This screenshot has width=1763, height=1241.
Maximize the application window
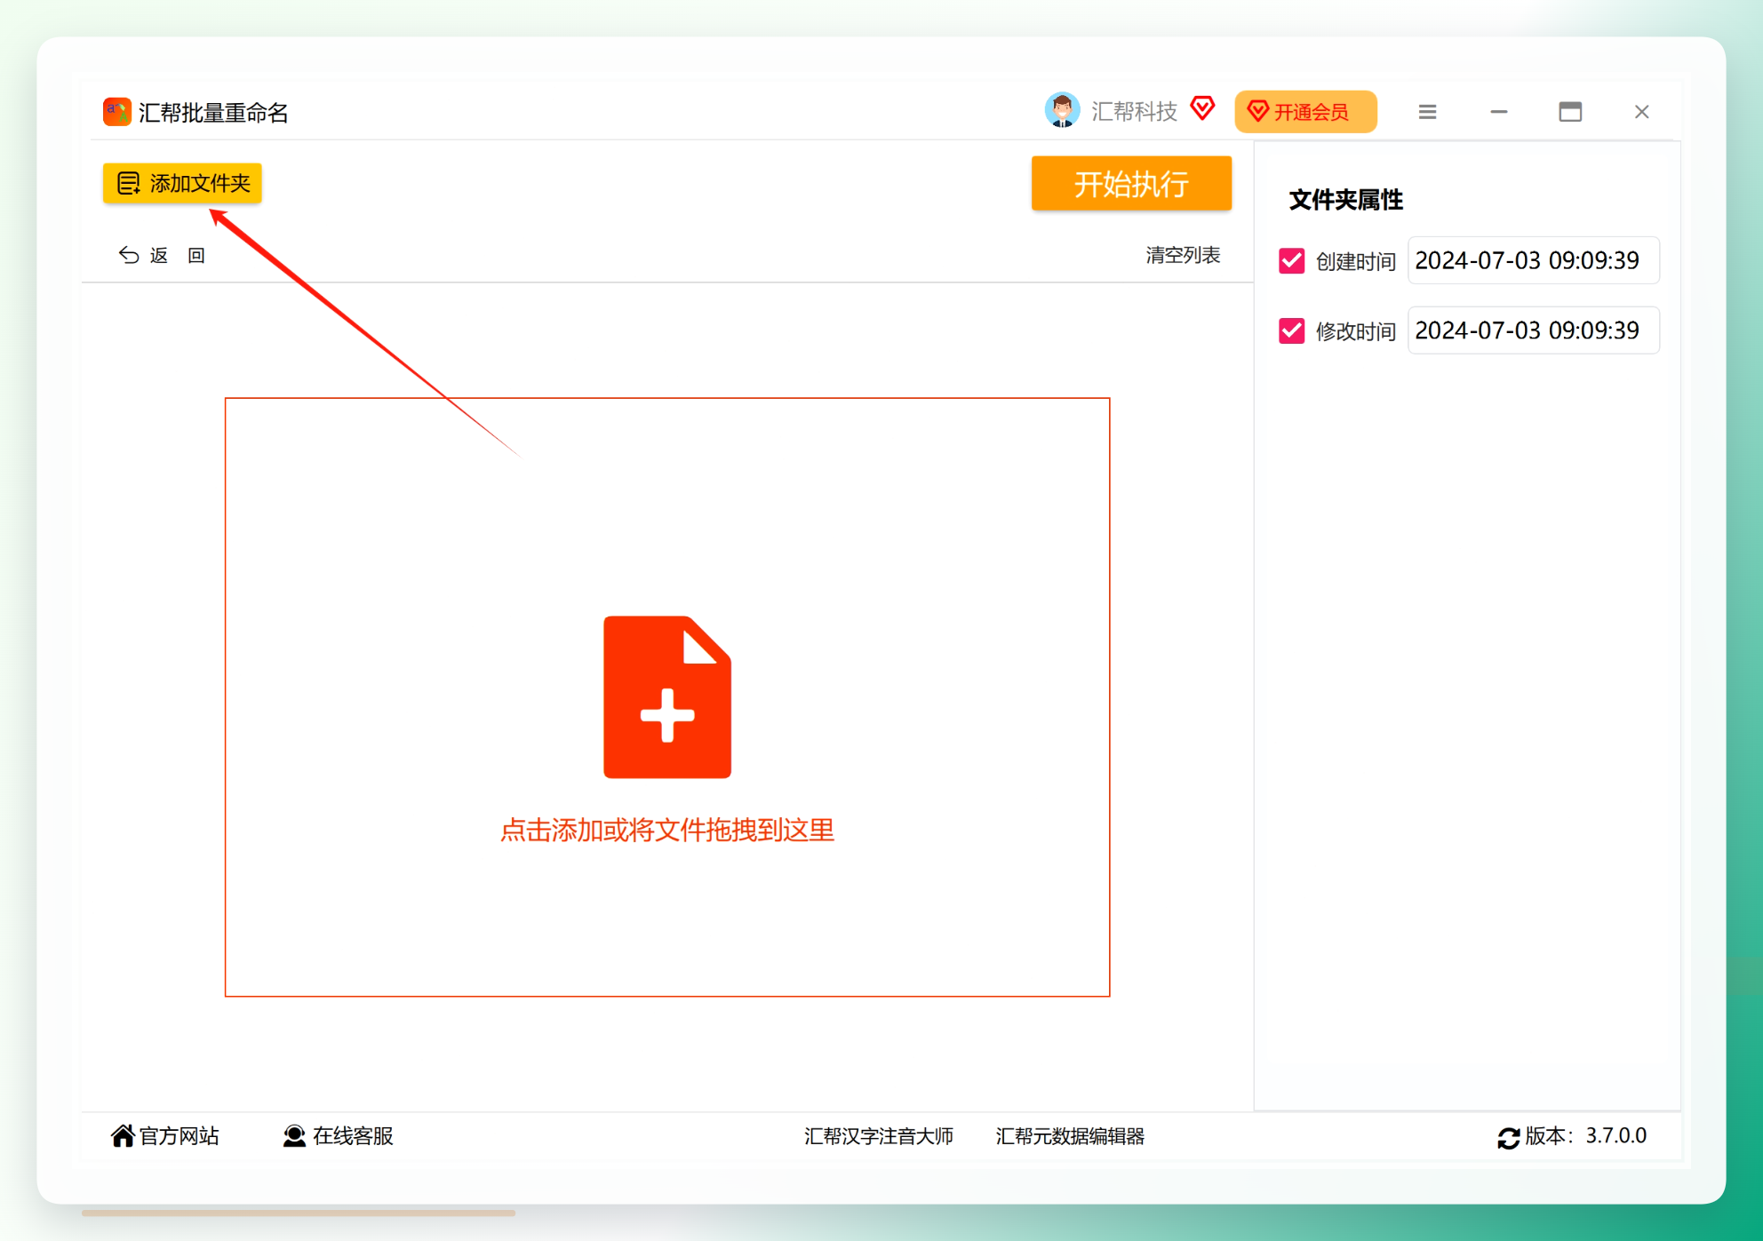click(1570, 112)
